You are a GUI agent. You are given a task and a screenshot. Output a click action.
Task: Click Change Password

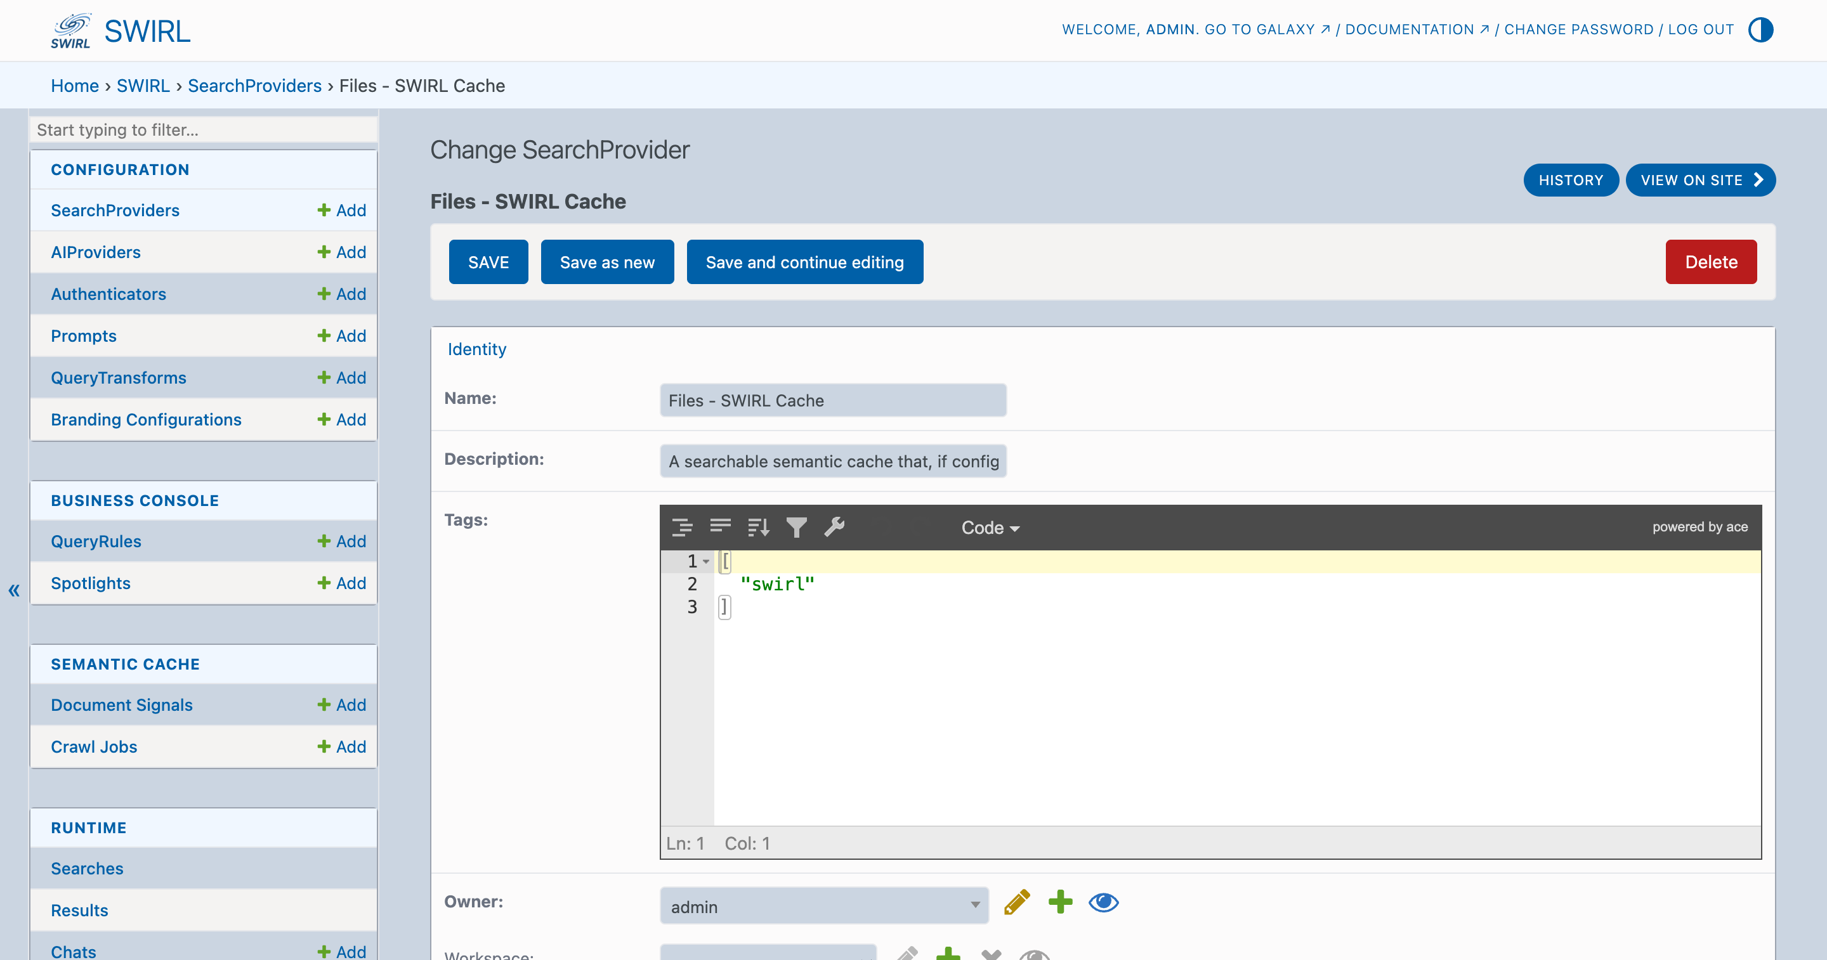click(x=1579, y=30)
